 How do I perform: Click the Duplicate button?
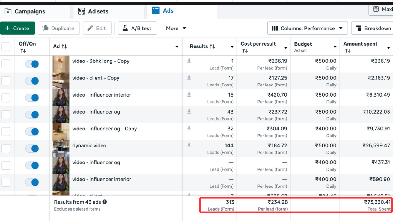59,28
